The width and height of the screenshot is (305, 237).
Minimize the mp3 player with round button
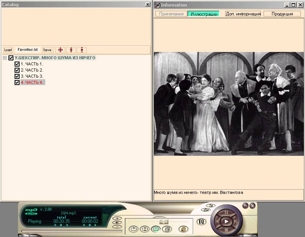[x=246, y=205]
